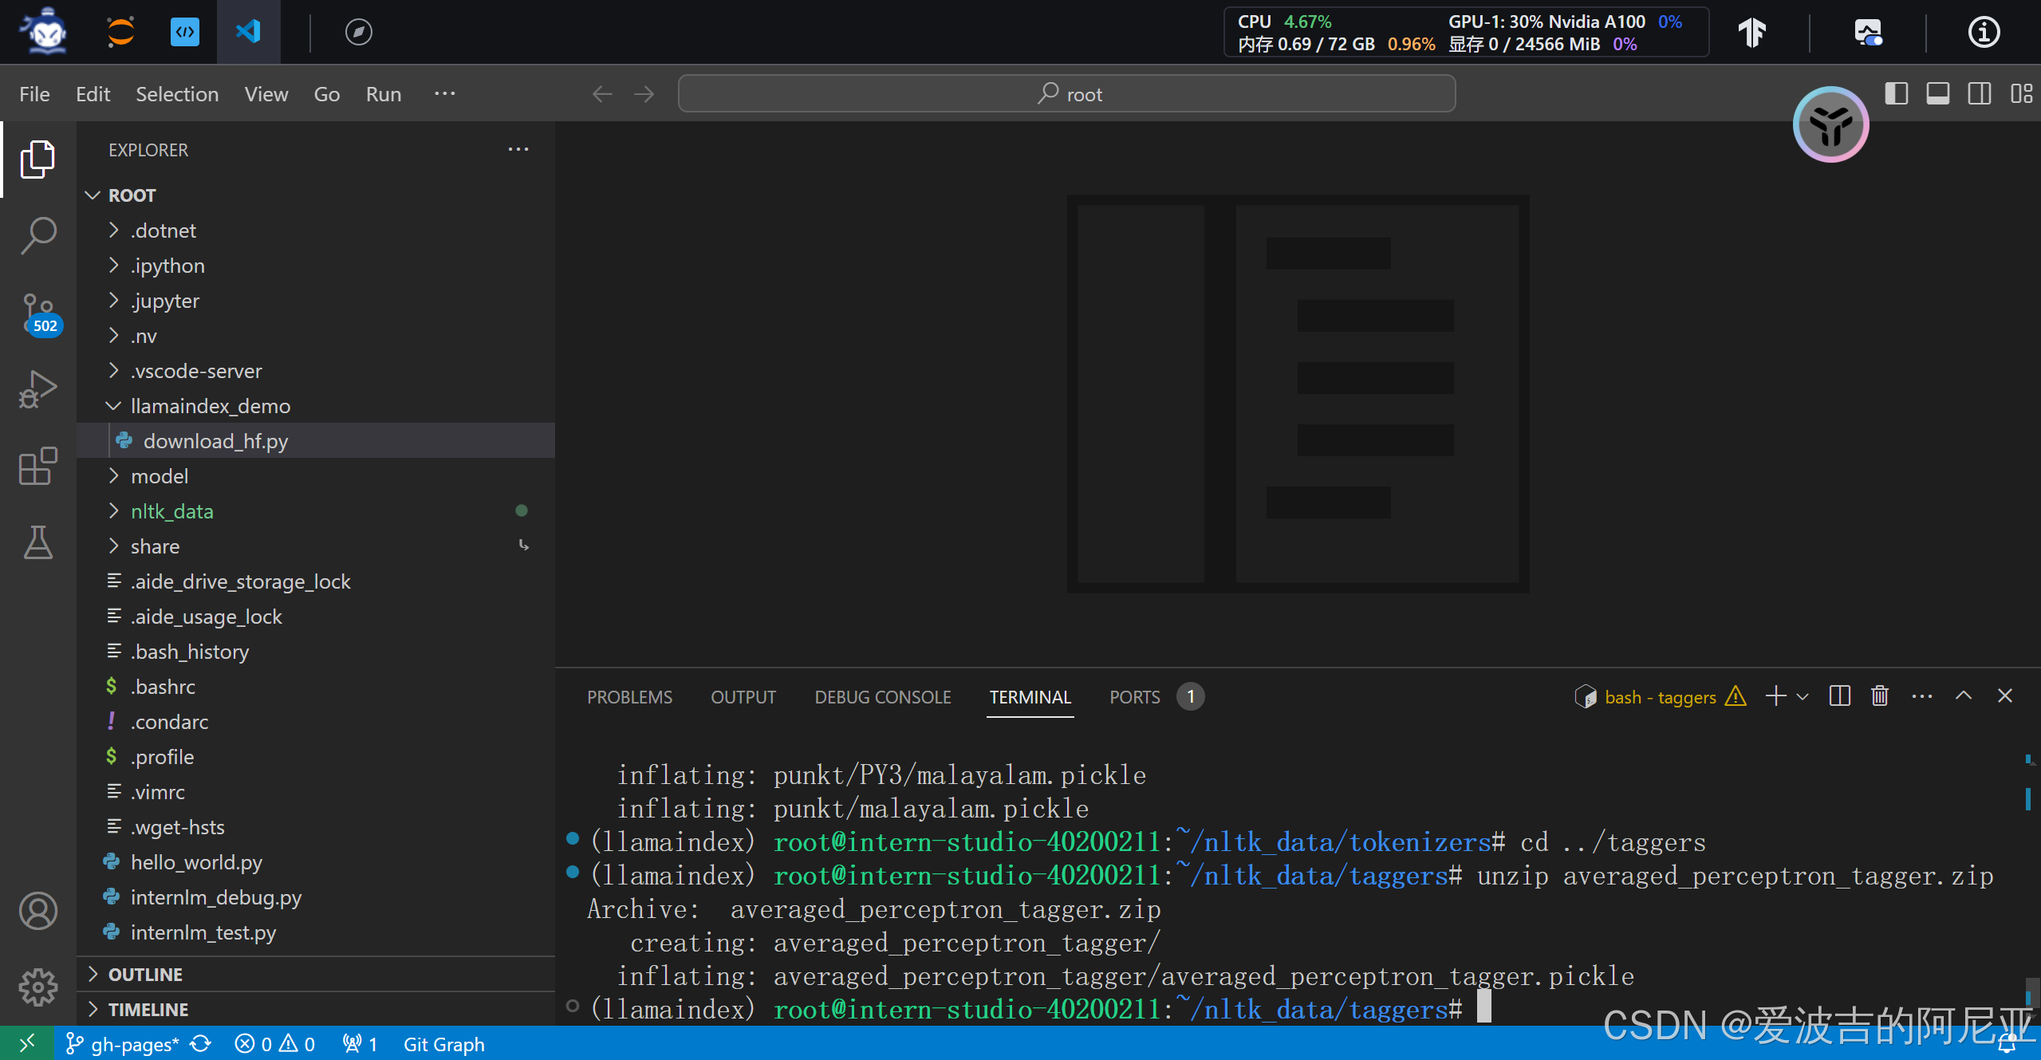Toggle secondary side bar visibility
Screen dimensions: 2041x1060
point(1979,94)
